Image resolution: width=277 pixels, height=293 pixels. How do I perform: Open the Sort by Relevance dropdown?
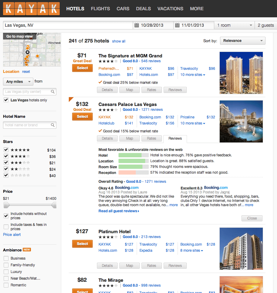pyautogui.click(x=243, y=41)
